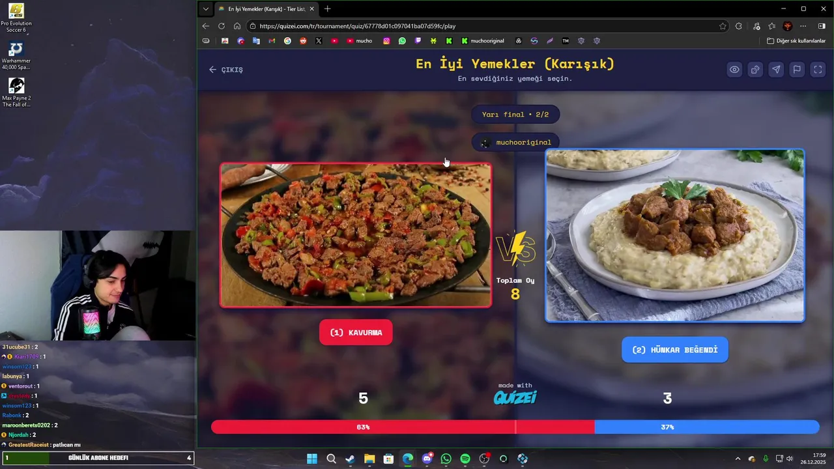Select the Kavurma food image

[x=356, y=234]
